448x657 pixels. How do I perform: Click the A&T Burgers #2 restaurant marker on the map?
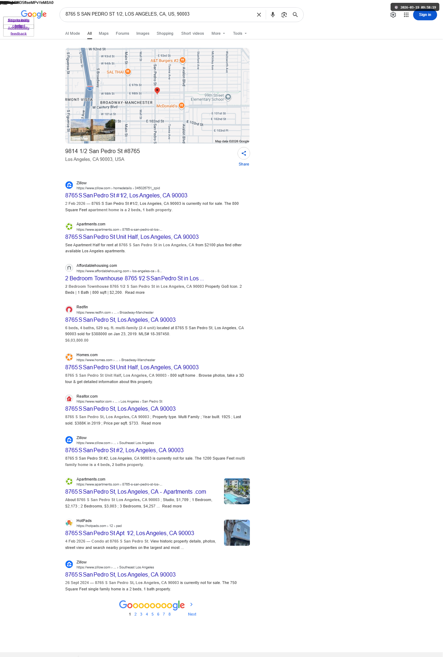click(x=183, y=60)
